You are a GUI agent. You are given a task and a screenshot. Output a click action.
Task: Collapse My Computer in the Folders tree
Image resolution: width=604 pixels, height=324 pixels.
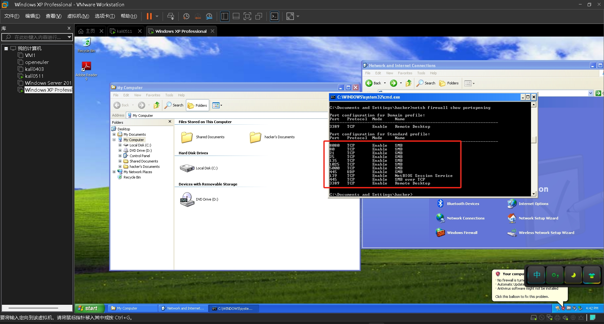tap(114, 140)
